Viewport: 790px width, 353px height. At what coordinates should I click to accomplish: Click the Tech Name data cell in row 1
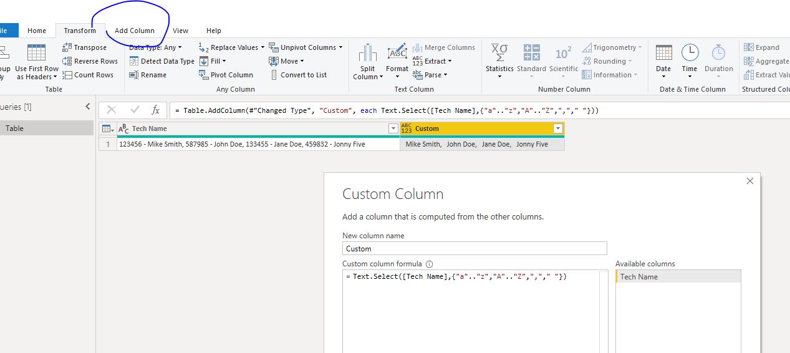258,144
